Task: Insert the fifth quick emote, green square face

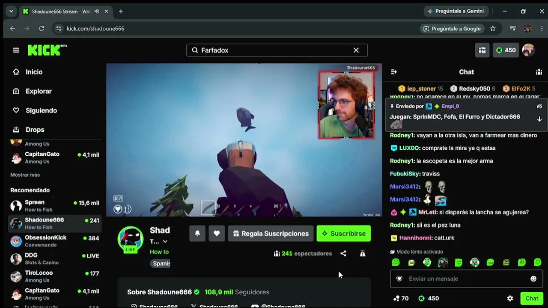Action: click(x=459, y=262)
